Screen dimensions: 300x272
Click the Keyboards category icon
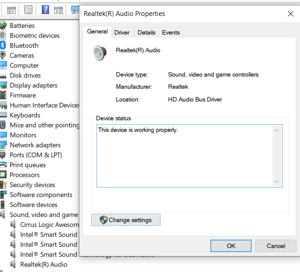point(4,115)
